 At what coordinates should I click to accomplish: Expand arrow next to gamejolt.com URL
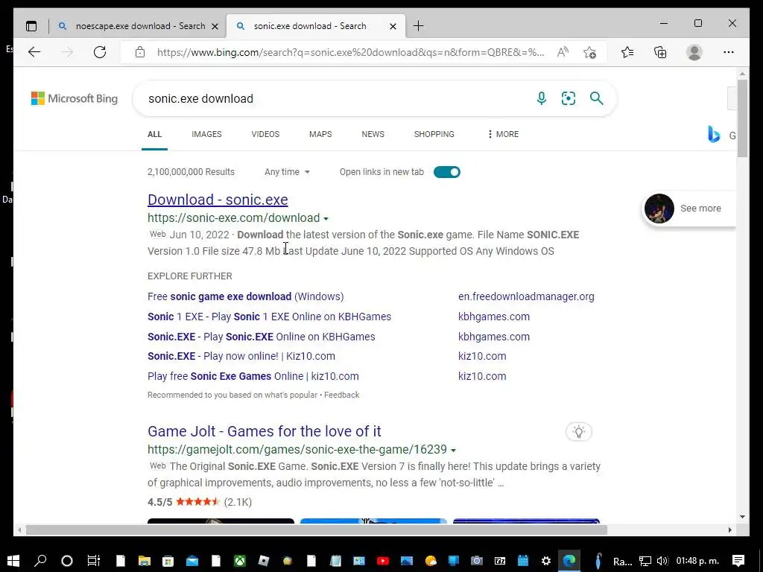tap(453, 451)
